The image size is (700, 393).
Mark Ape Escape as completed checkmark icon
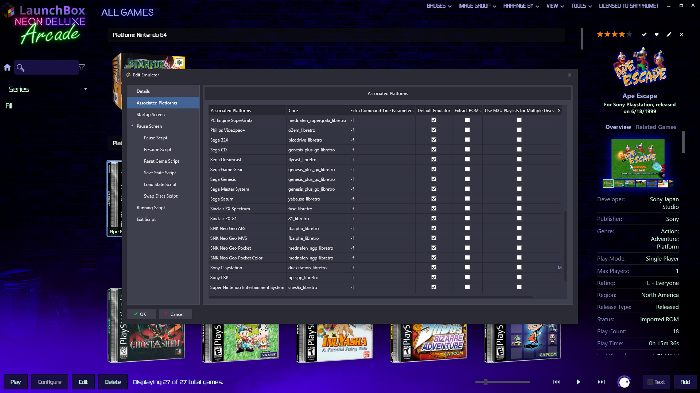pos(644,34)
